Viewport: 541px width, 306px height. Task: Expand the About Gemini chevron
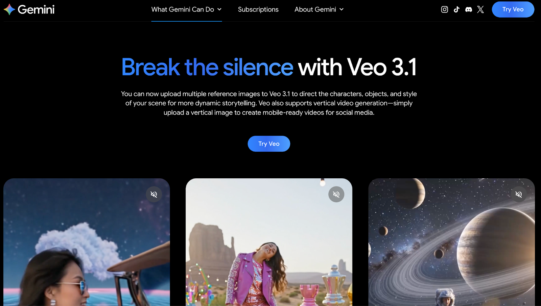342,9
